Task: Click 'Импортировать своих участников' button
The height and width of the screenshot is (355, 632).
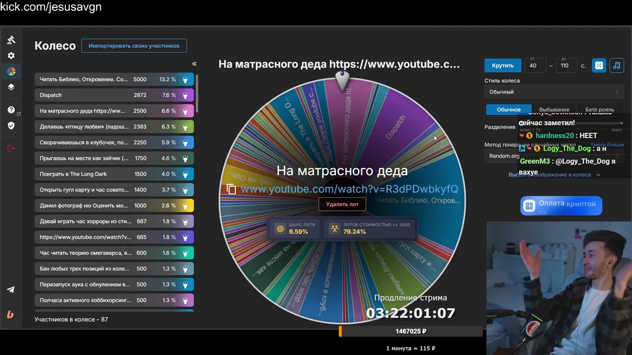Action: 134,46
